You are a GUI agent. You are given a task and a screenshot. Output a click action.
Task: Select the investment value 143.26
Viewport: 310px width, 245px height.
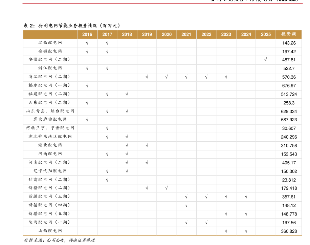pos(289,43)
